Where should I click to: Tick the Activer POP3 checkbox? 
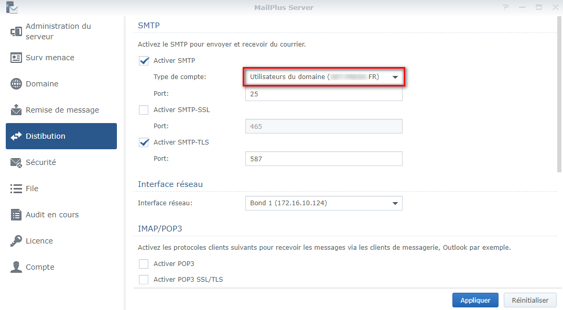pyautogui.click(x=144, y=264)
